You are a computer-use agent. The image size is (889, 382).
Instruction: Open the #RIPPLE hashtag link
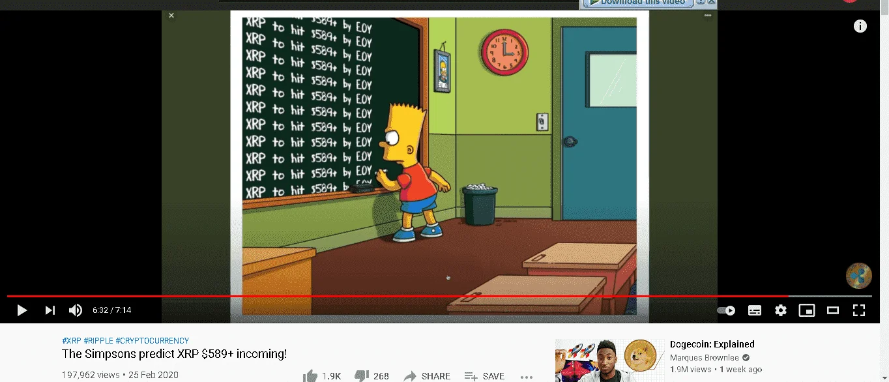tap(98, 341)
